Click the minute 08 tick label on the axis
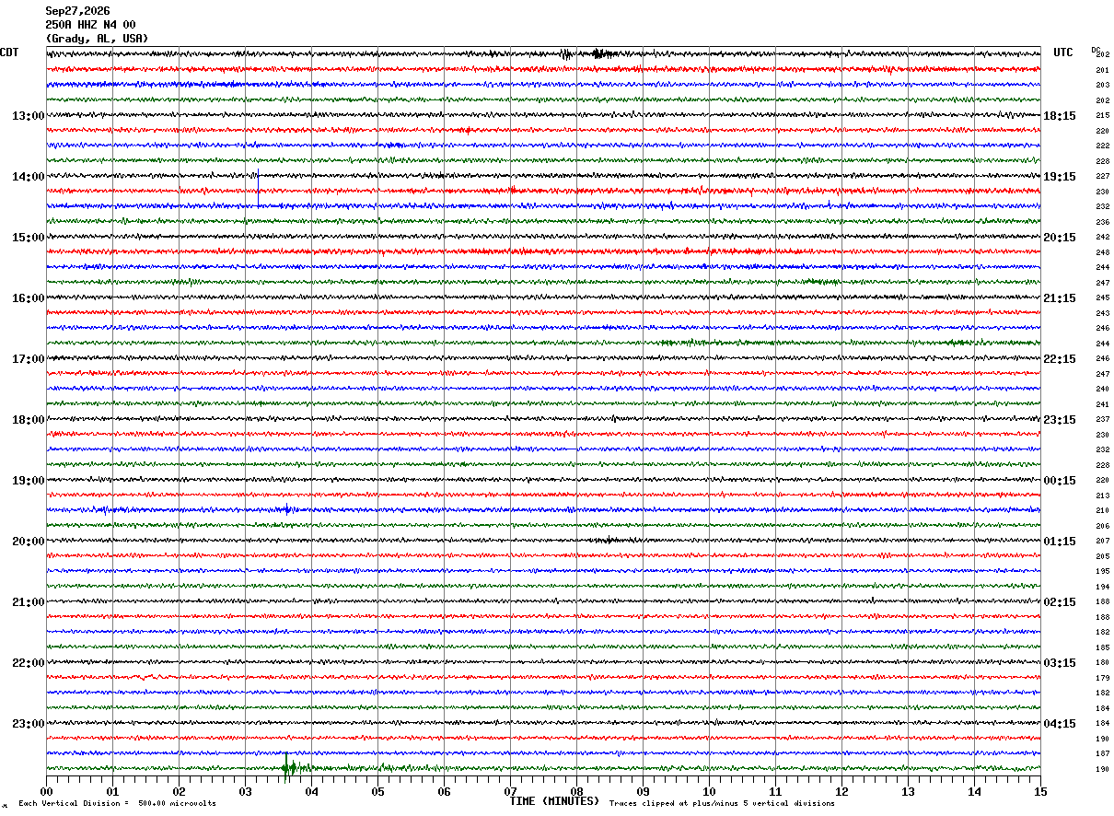The image size is (1114, 816). [576, 791]
